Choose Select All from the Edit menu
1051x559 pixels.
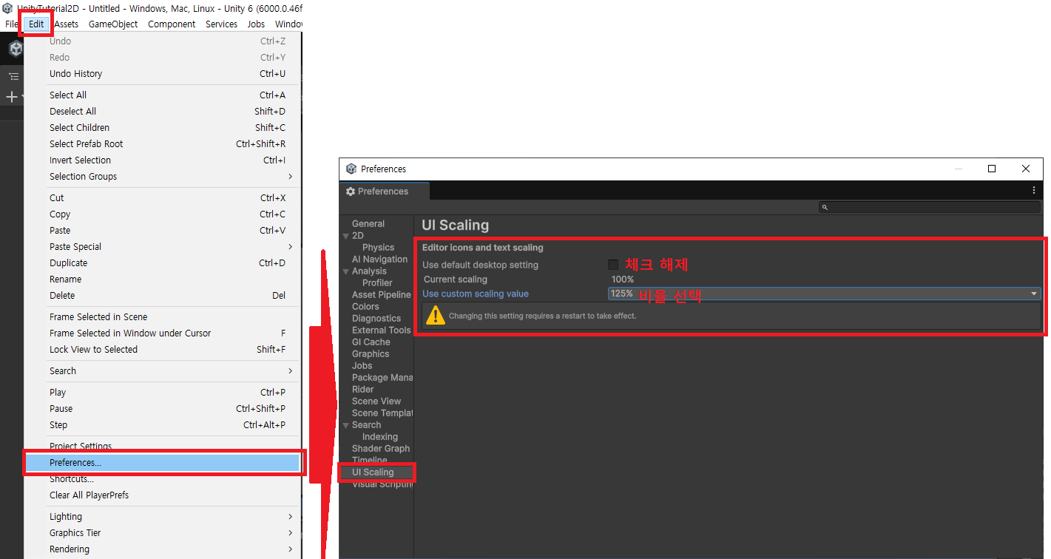pos(163,95)
